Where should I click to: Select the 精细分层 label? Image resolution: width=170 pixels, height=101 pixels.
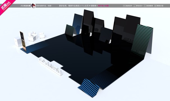160,6
